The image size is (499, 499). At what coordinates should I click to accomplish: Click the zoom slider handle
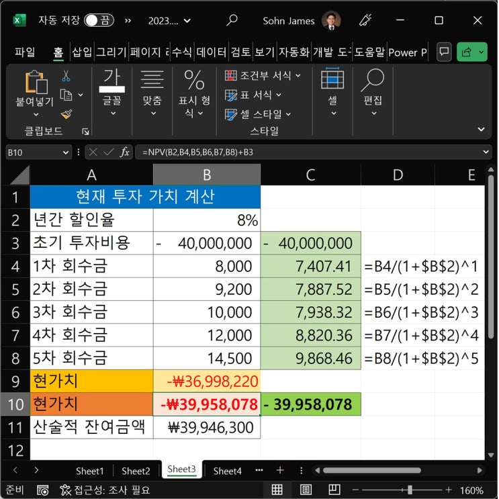[410, 490]
